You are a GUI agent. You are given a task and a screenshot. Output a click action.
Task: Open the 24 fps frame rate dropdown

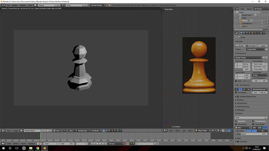[x=260, y=75]
